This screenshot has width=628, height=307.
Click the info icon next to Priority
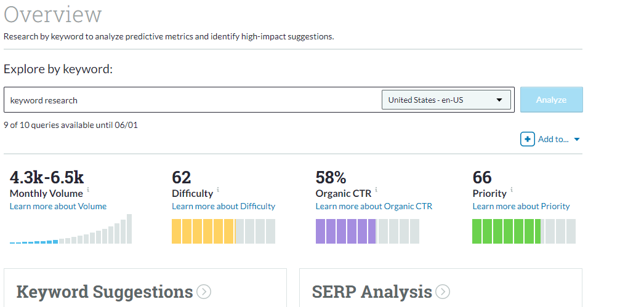click(512, 190)
